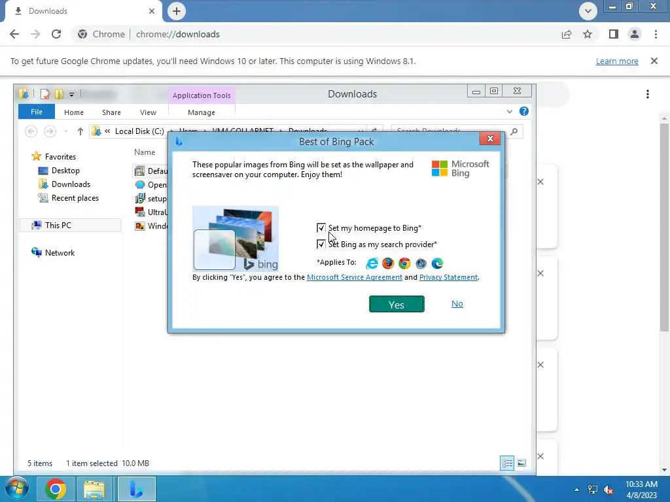This screenshot has width=670, height=502.
Task: Select the 'Open' file entry in list
Action: (x=151, y=185)
